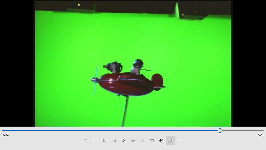
Task: Open the more options menu
Action: (180, 141)
